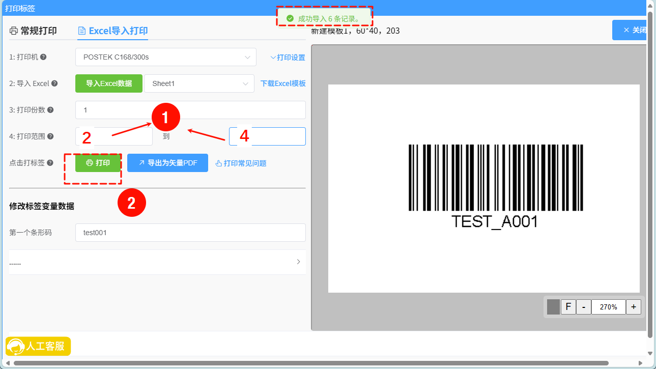656x369 pixels.
Task: Click the print range start field
Action: tap(114, 136)
